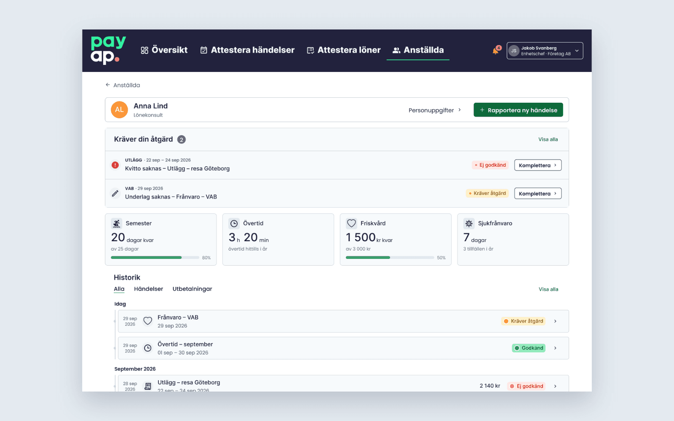Click Visa alla in Kräver din åtgärd
Screen dimensions: 674x421
pos(548,139)
